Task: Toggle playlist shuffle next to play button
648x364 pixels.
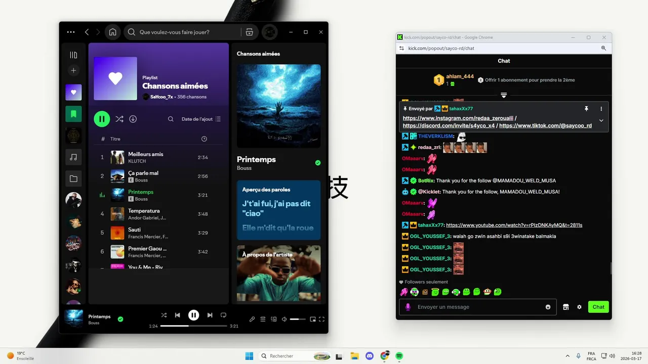Action: [119, 119]
